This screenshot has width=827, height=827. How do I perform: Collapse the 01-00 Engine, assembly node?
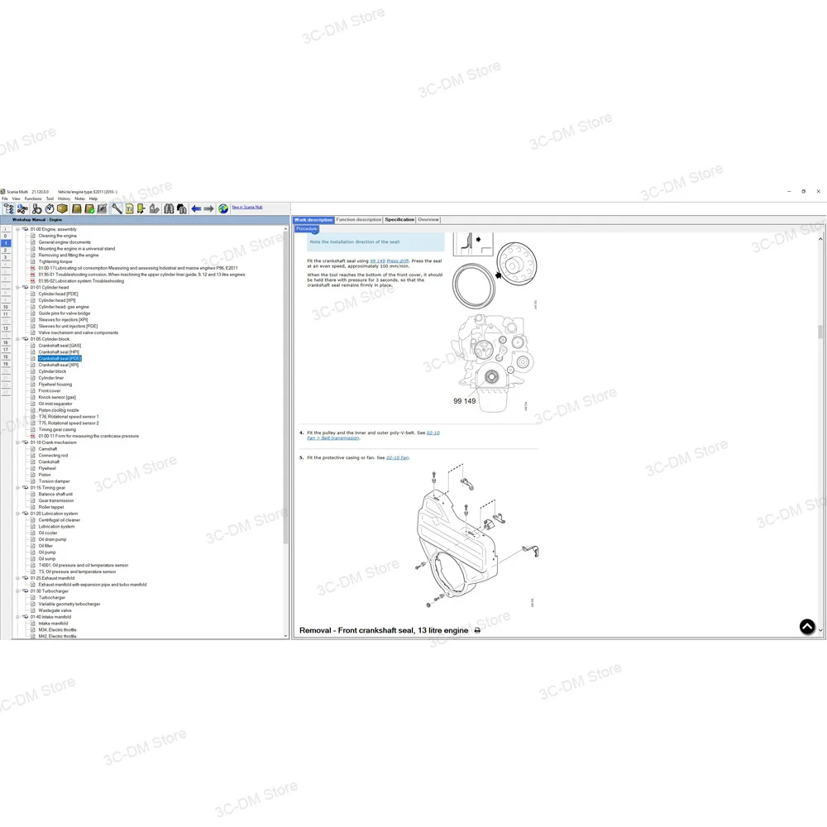coord(17,229)
